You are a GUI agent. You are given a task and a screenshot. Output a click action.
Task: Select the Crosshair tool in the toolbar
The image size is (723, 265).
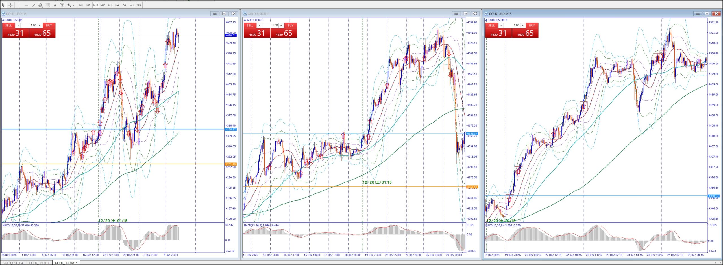pos(10,5)
